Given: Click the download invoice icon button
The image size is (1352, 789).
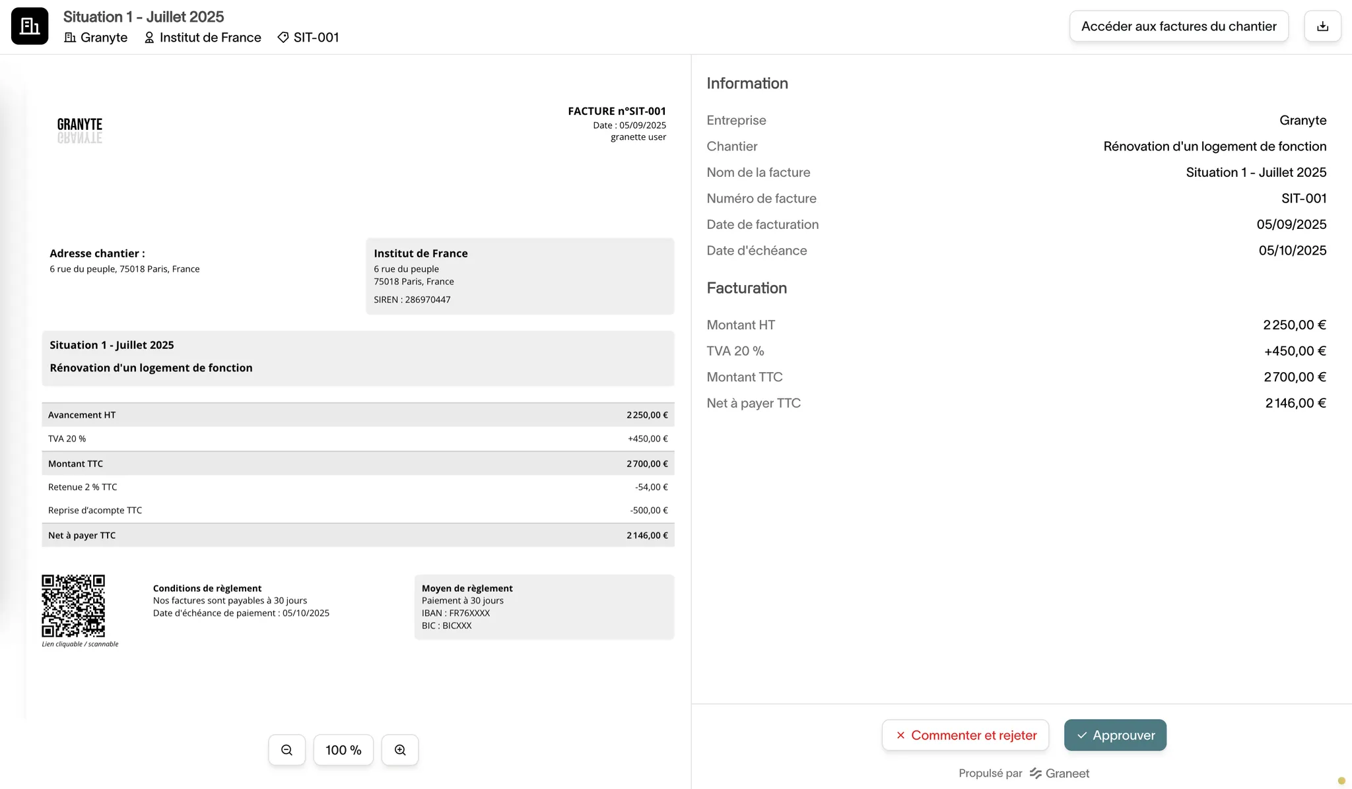Looking at the screenshot, I should click(1322, 26).
